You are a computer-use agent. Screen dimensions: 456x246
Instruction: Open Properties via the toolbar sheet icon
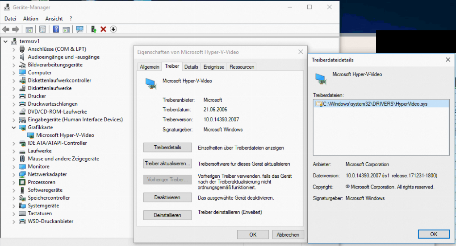[x=42, y=29]
